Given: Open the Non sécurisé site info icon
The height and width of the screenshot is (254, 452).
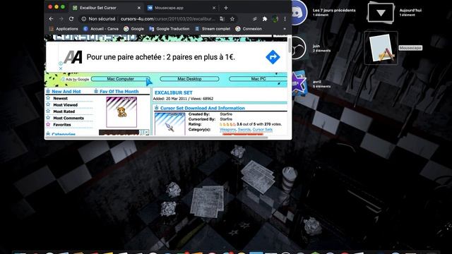Looking at the screenshot, I should pyautogui.click(x=83, y=19).
